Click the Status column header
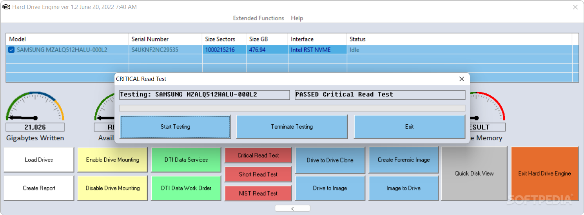584x215 pixels. point(459,39)
